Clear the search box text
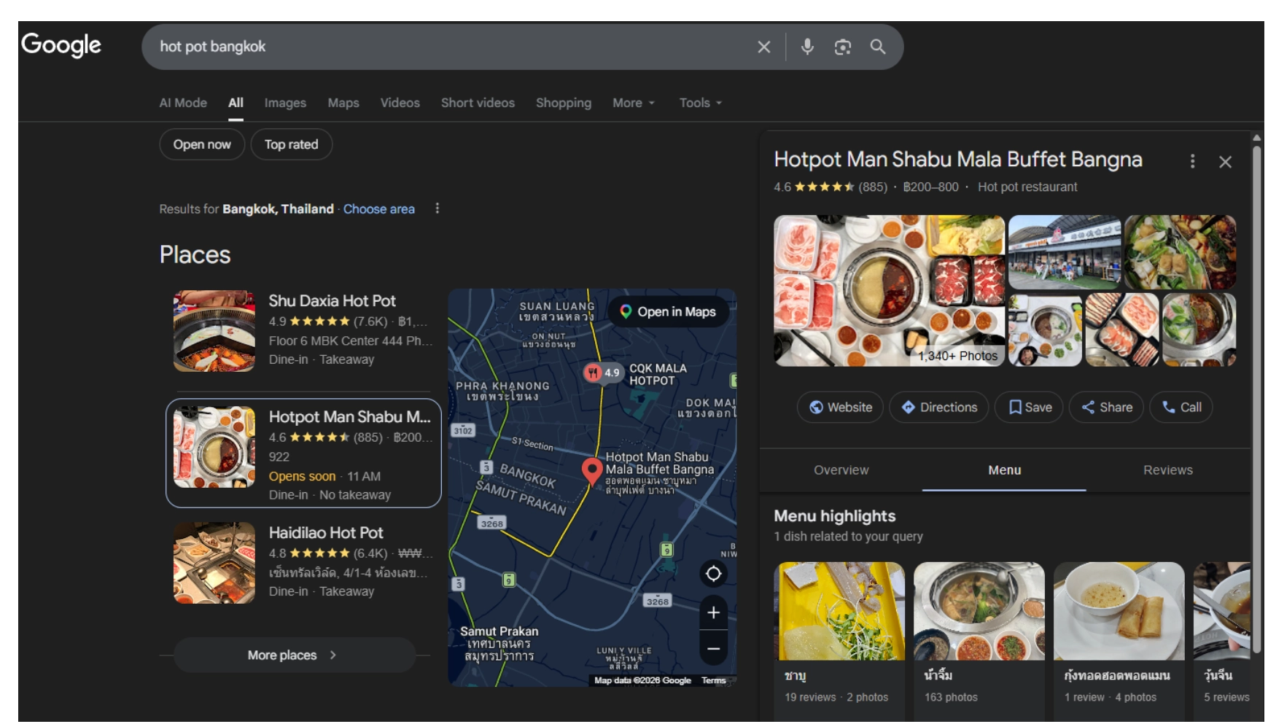The width and height of the screenshot is (1268, 724). point(763,47)
